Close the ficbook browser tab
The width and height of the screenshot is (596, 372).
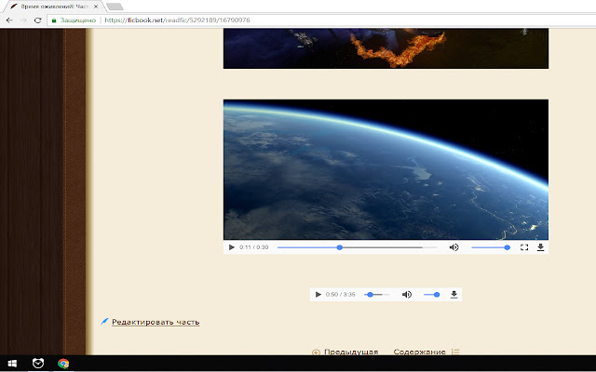(95, 7)
